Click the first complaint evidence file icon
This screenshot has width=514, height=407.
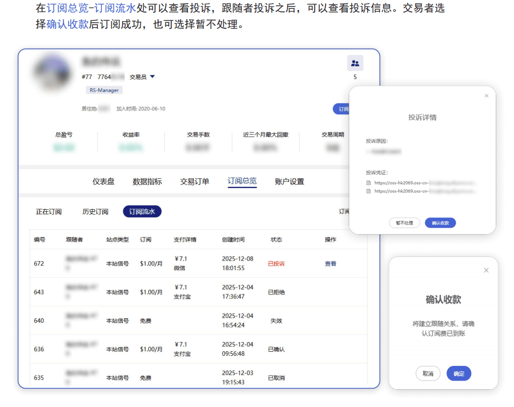click(x=369, y=183)
